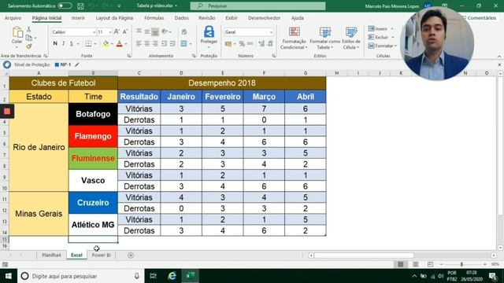Viewport: 504px width, 283px height.
Task: Apply the percent style icon
Action: (x=242, y=44)
